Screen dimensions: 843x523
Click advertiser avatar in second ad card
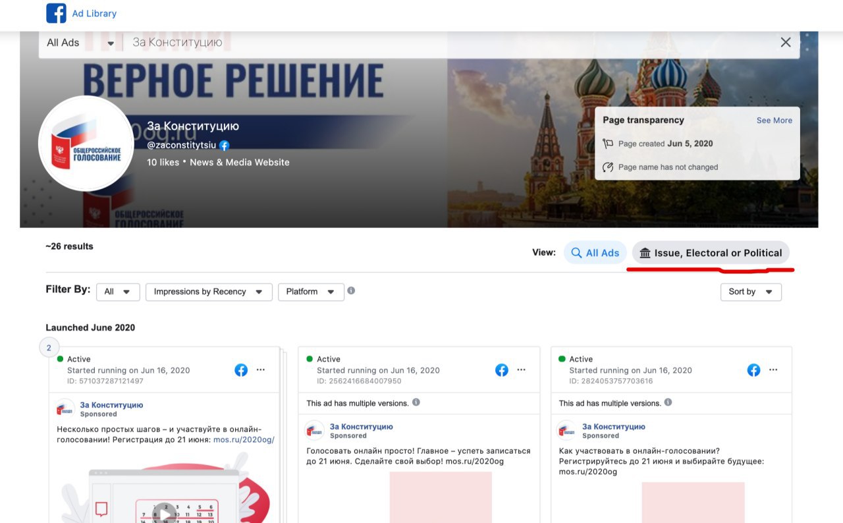315,431
